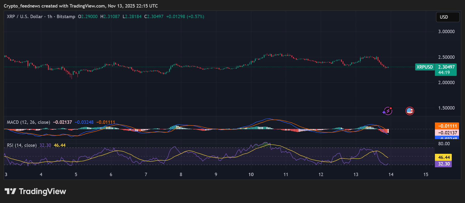Click date 5 on the time axis
This screenshot has height=203, width=465.
76,175
